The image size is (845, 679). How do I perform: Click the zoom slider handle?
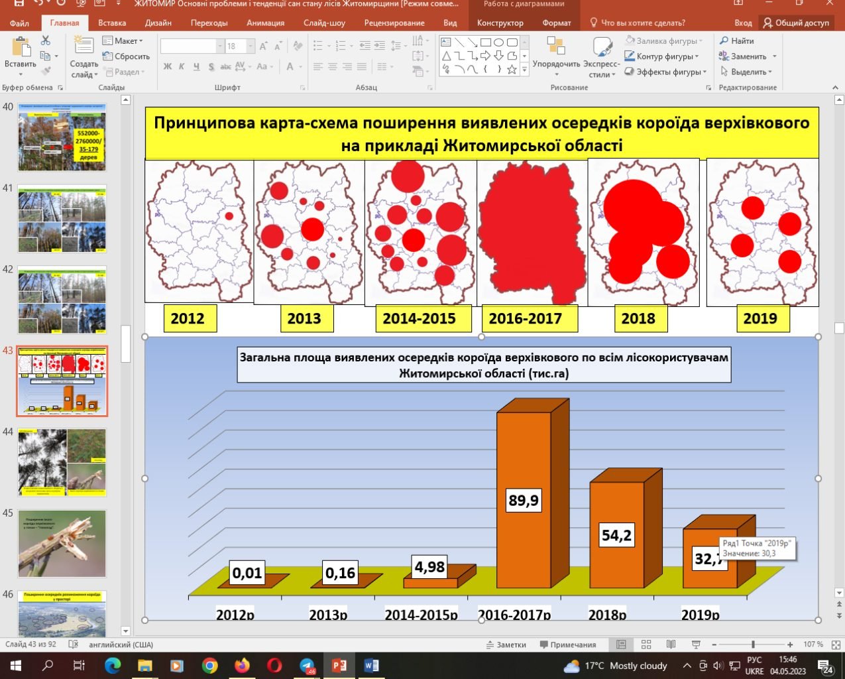[753, 645]
